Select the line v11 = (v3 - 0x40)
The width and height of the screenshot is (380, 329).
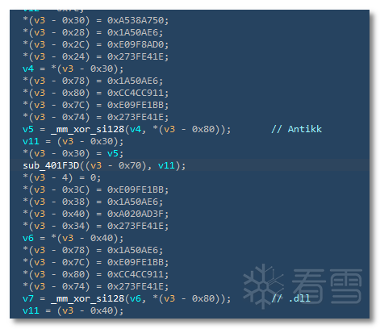pyautogui.click(x=73, y=310)
